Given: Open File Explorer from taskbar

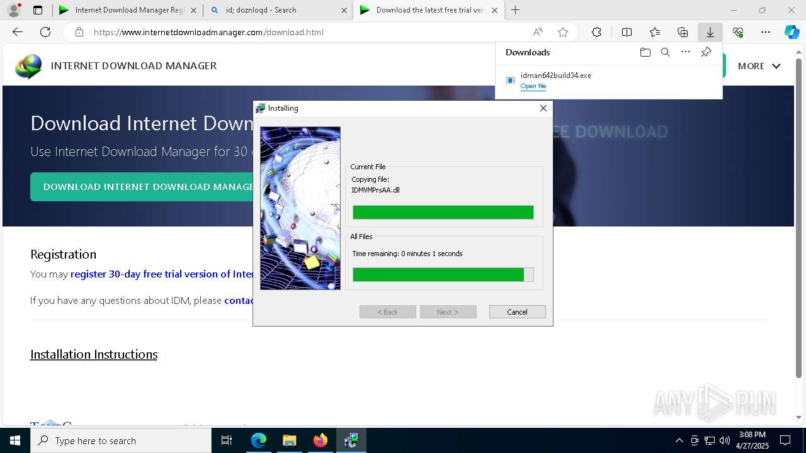Looking at the screenshot, I should coord(290,440).
